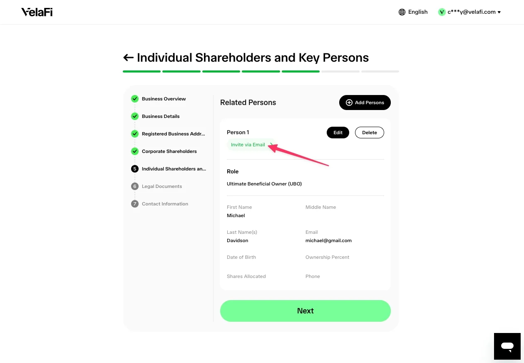Click the VelaFi logo
The width and height of the screenshot is (524, 363).
37,12
